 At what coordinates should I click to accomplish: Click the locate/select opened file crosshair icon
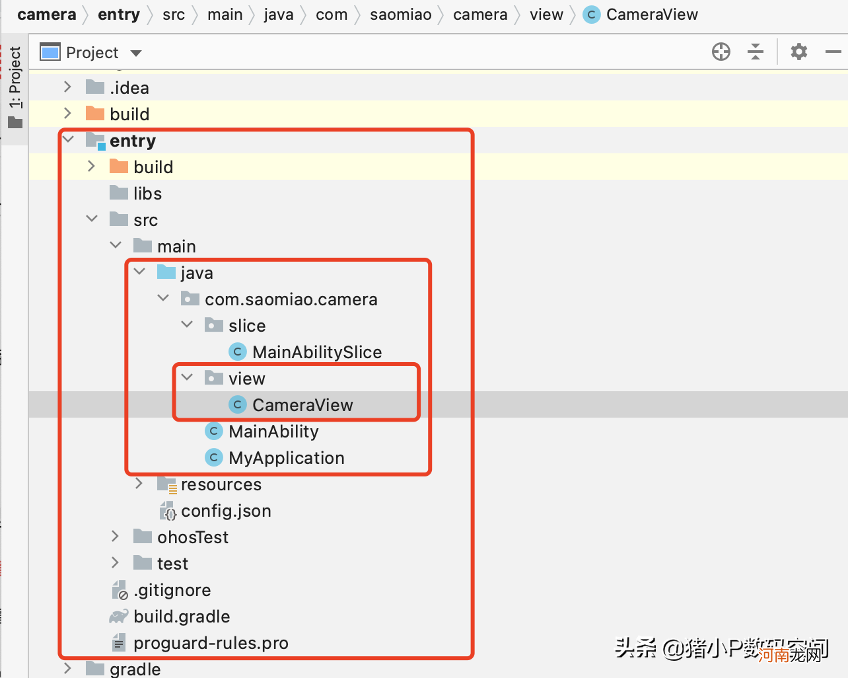tap(721, 52)
